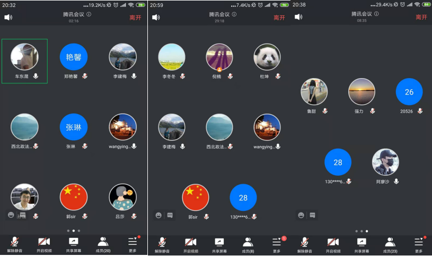The image size is (432, 256).
Task: Toggle 解除静音 in the 20:32 screen
Action: 15,244
